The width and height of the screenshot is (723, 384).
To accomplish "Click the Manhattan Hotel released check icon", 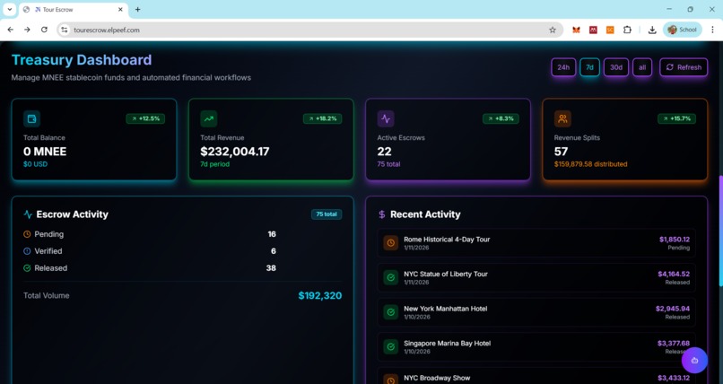I will click(391, 312).
